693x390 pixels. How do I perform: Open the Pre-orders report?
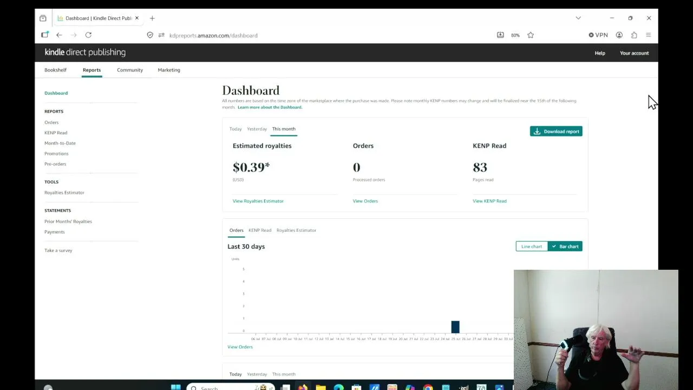[55, 164]
